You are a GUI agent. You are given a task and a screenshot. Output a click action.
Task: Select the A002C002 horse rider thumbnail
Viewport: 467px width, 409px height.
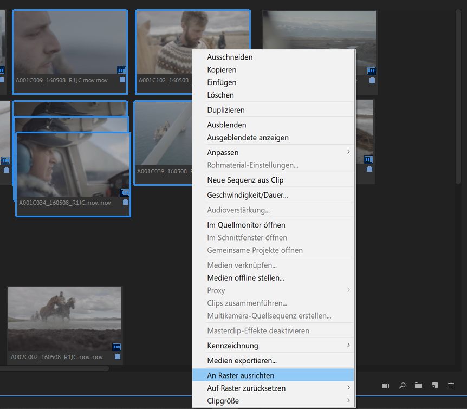(64, 319)
